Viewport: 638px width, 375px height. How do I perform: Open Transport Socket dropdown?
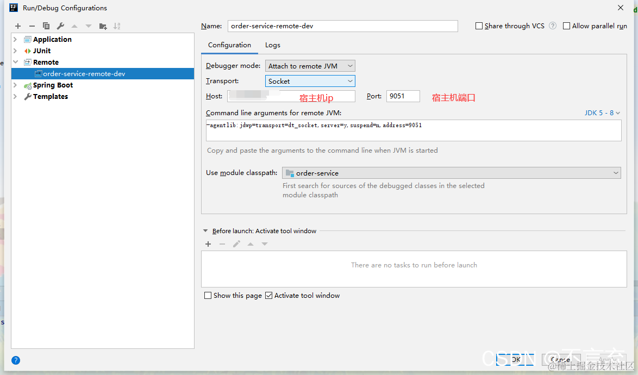point(310,81)
